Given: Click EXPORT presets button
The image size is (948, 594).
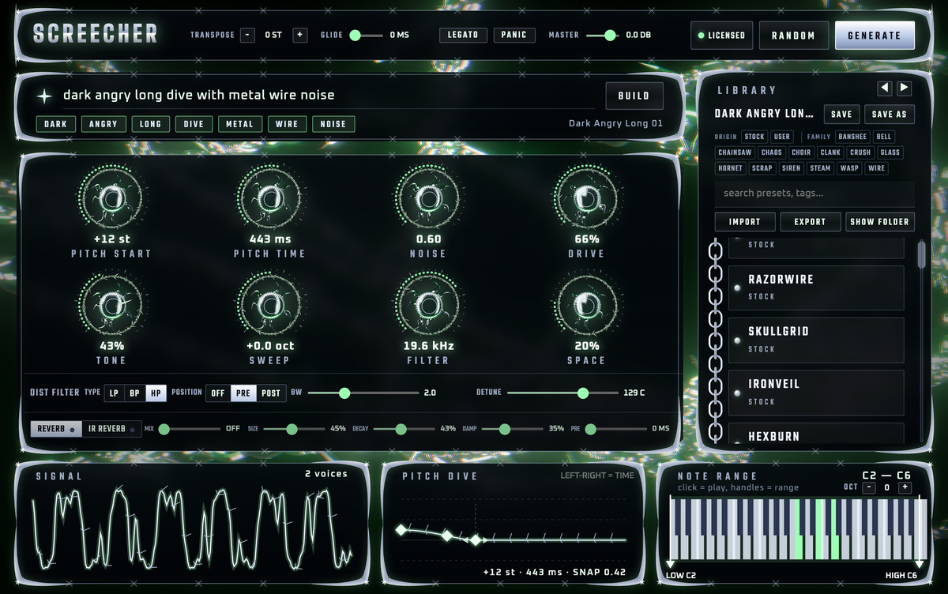Looking at the screenshot, I should click(810, 222).
